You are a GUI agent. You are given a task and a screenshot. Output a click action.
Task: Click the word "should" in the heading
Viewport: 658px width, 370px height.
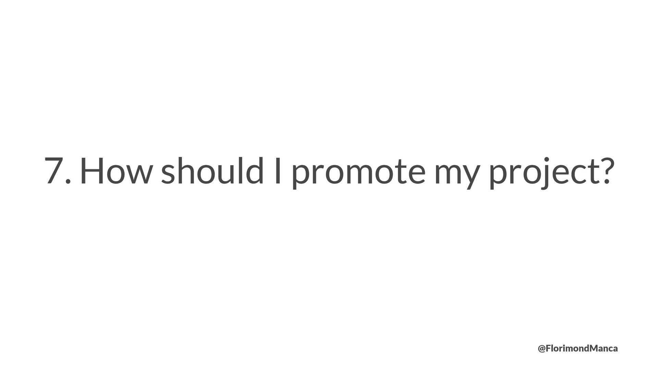tap(212, 170)
